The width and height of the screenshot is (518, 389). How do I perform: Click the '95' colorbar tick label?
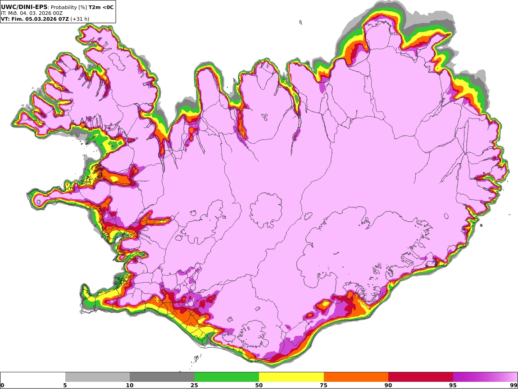point(453,385)
